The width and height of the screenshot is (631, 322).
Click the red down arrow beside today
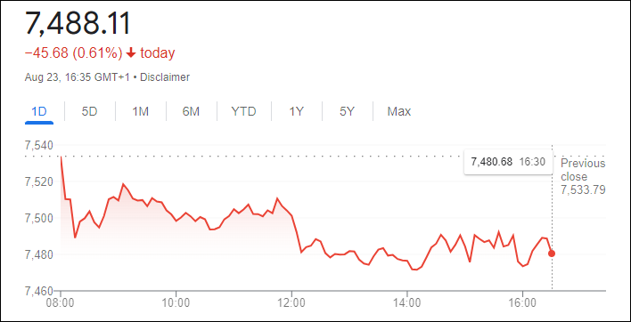pos(131,53)
